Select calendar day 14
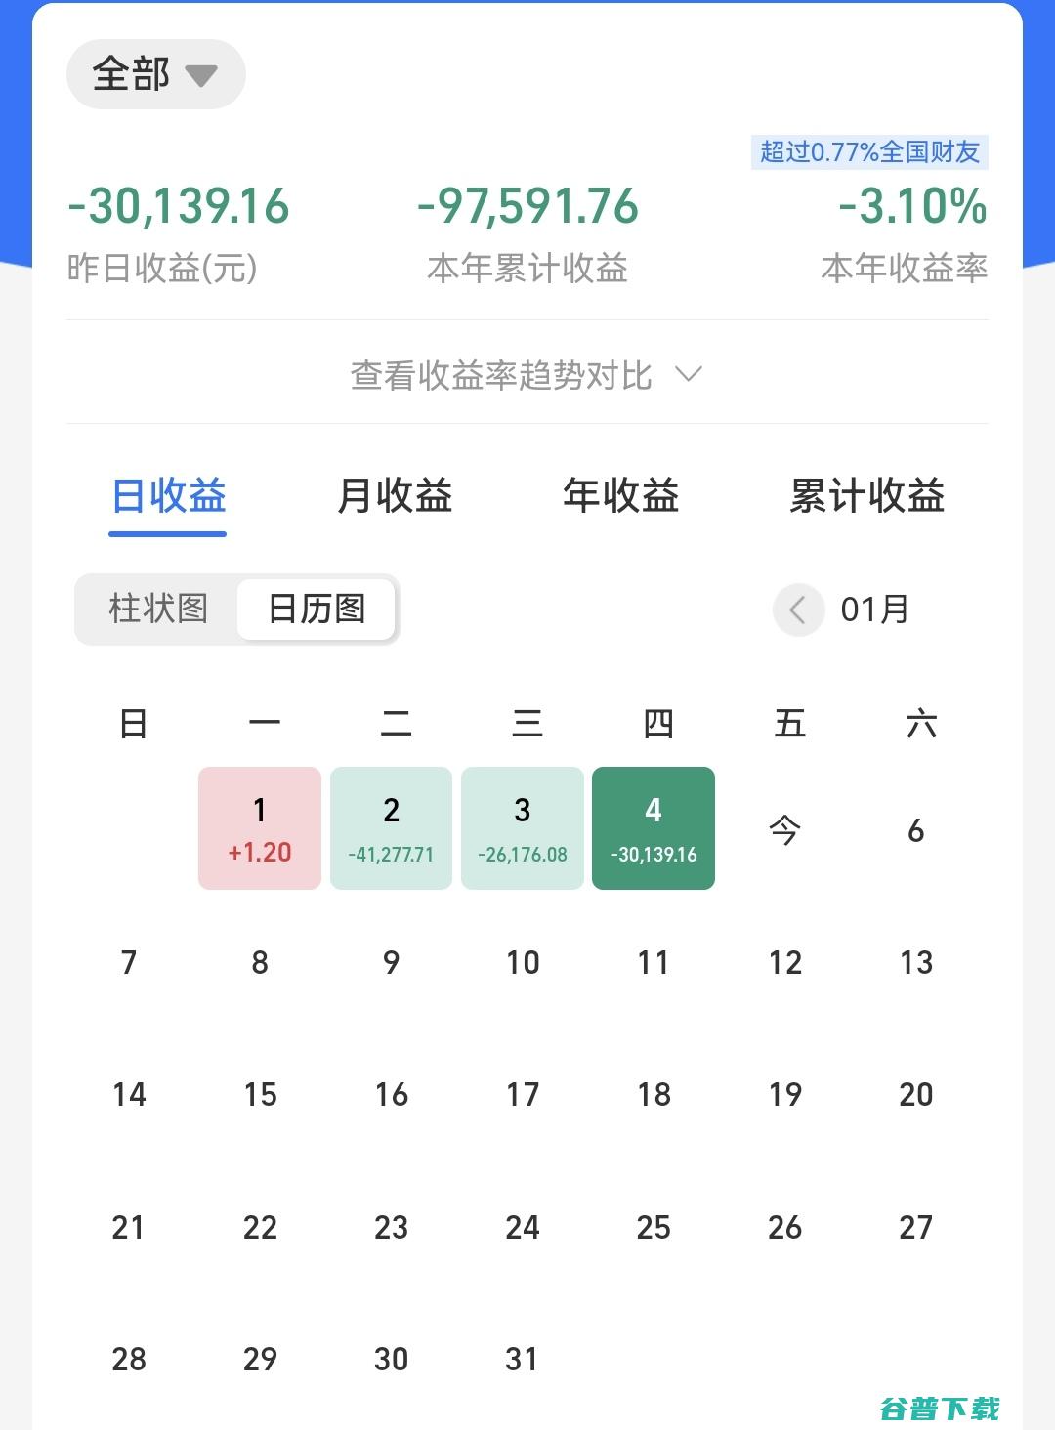Image resolution: width=1055 pixels, height=1430 pixels. (x=129, y=1094)
